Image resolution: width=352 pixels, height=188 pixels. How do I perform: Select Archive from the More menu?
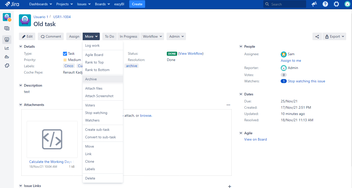point(91,79)
